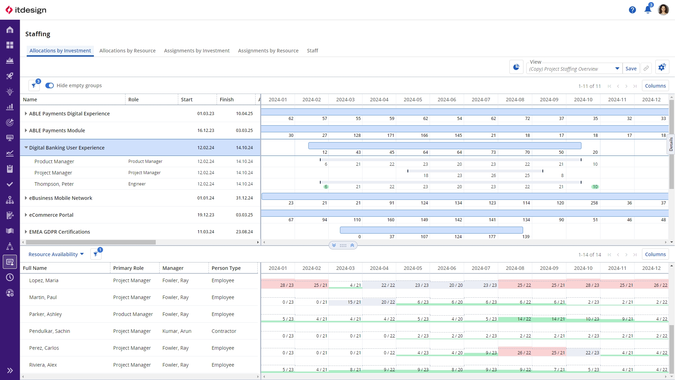
Task: Expand the sidebar with double-arrow icon
Action: tap(10, 370)
